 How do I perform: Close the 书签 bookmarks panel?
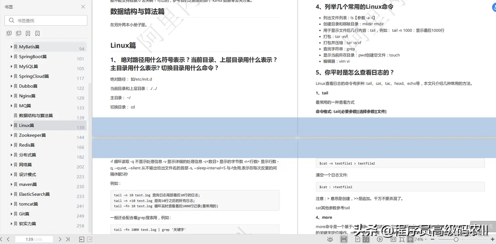83,7
